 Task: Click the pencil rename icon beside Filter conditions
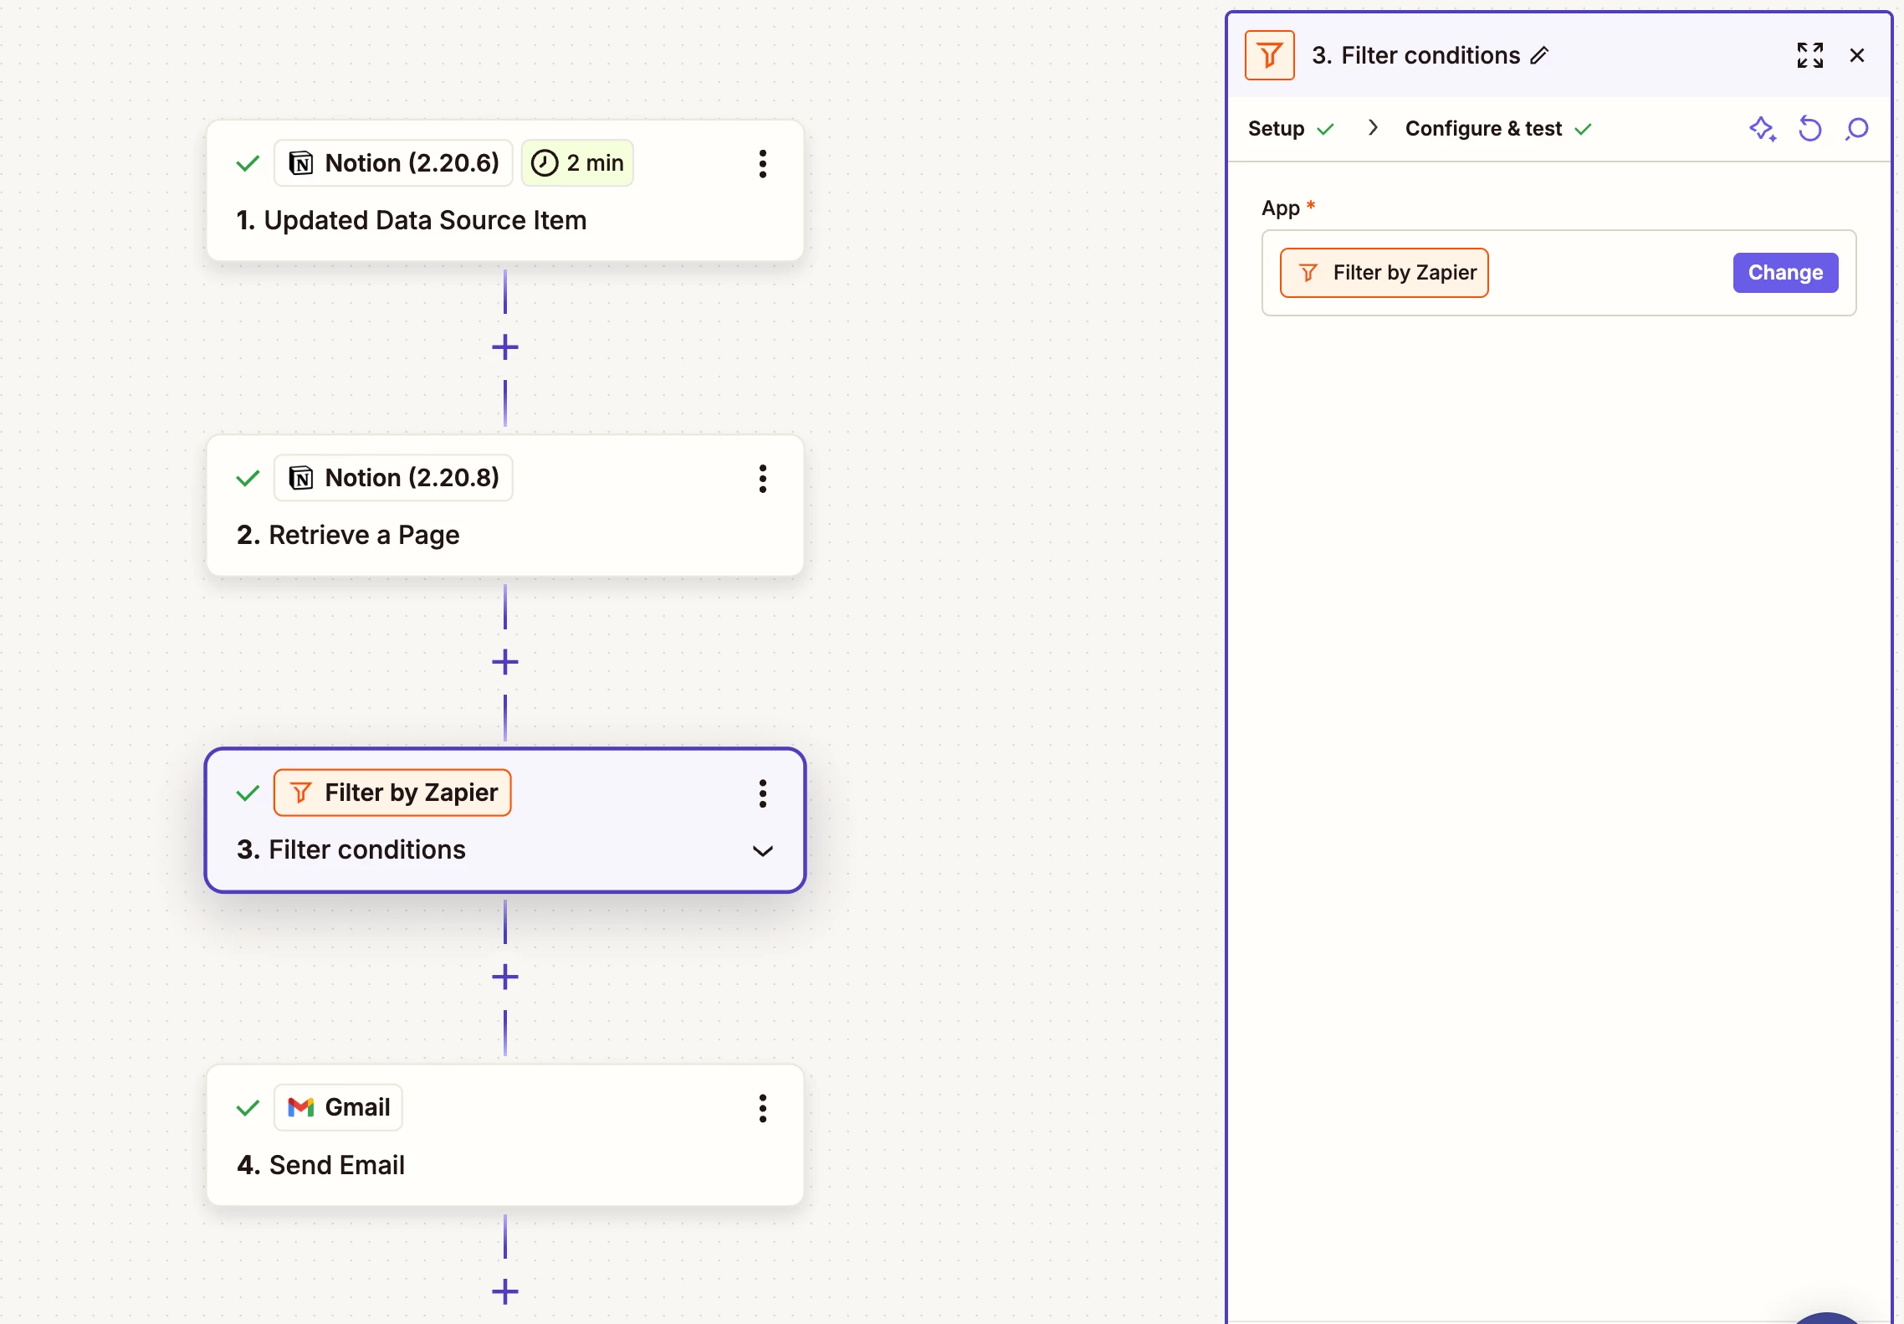pos(1540,55)
